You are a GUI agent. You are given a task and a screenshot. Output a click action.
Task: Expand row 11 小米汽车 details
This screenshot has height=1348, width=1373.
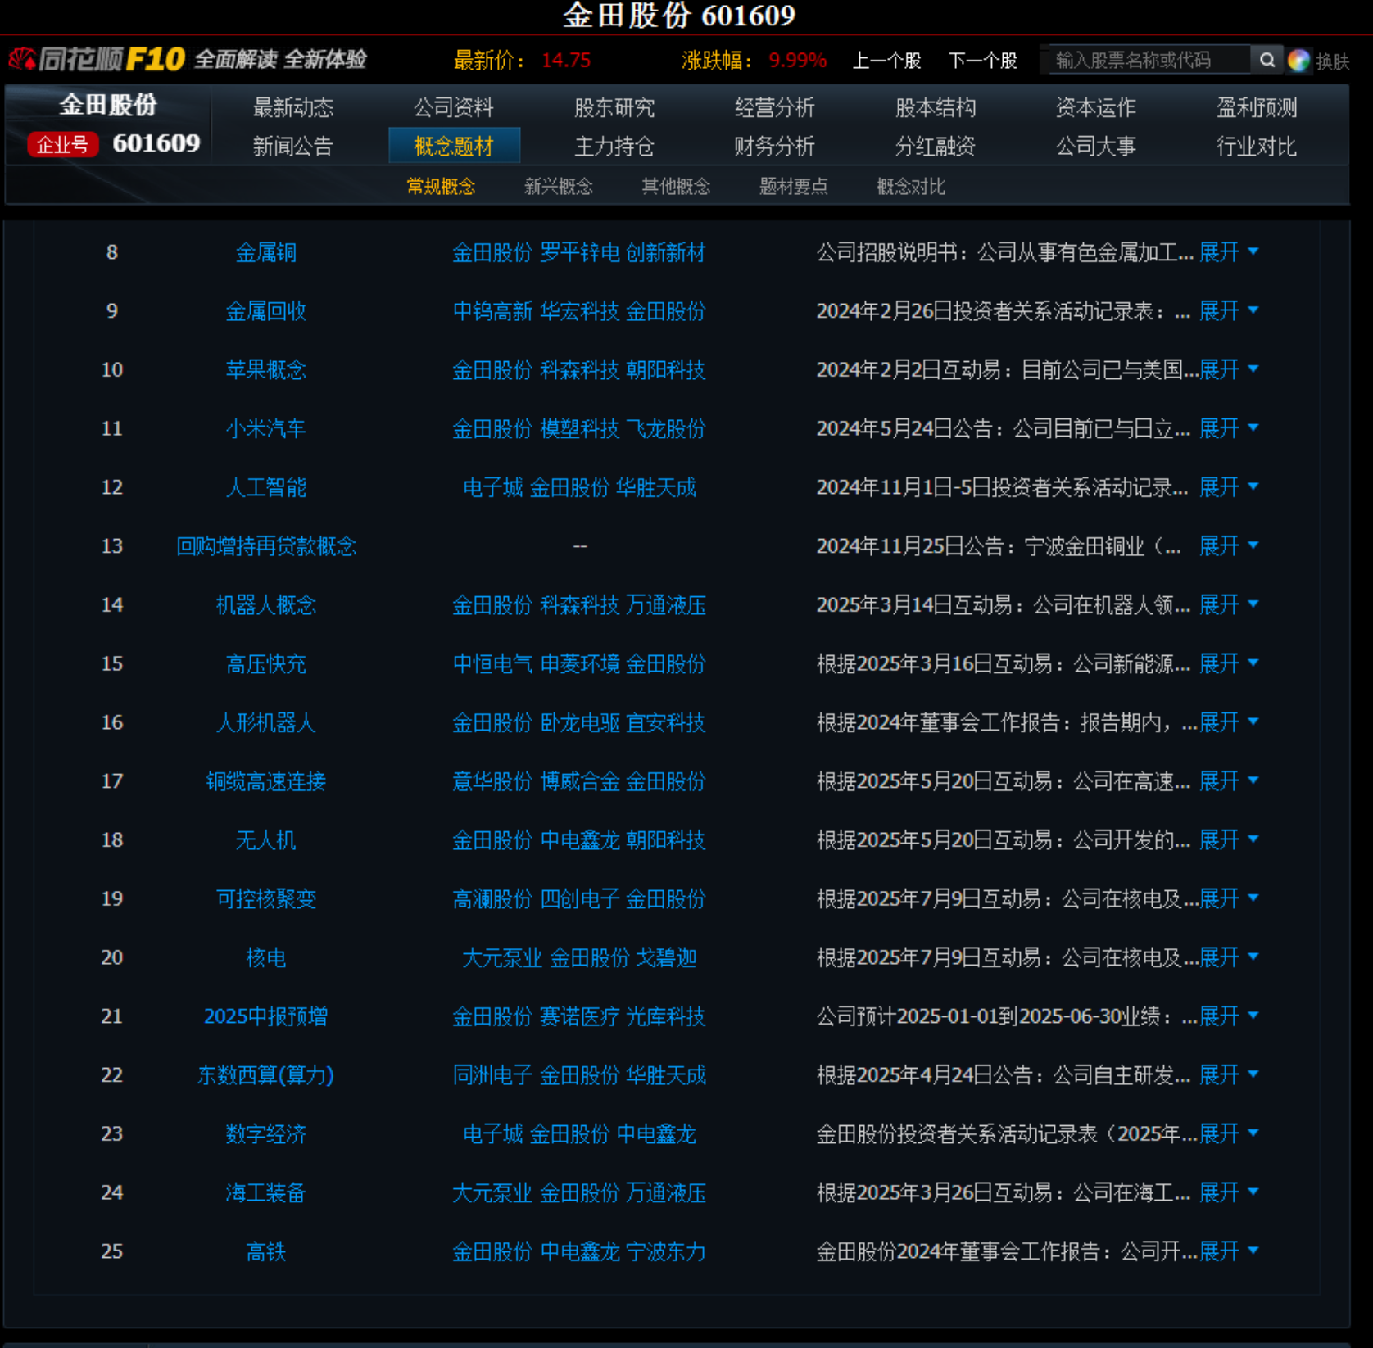[x=1228, y=428]
